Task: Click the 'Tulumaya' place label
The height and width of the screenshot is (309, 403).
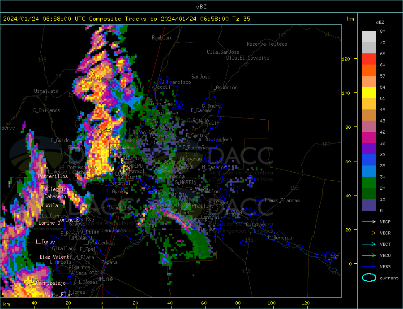Action: (167, 113)
